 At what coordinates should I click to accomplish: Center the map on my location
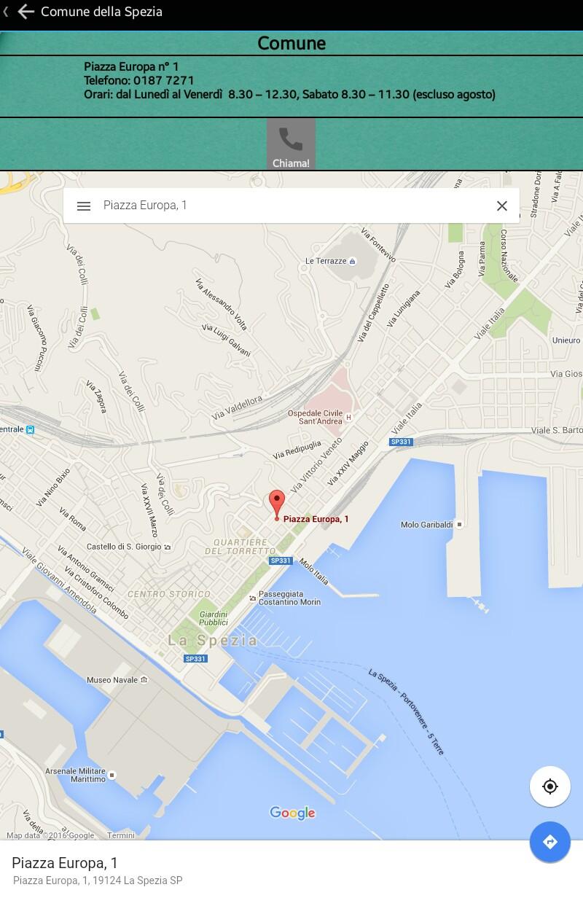coord(550,786)
